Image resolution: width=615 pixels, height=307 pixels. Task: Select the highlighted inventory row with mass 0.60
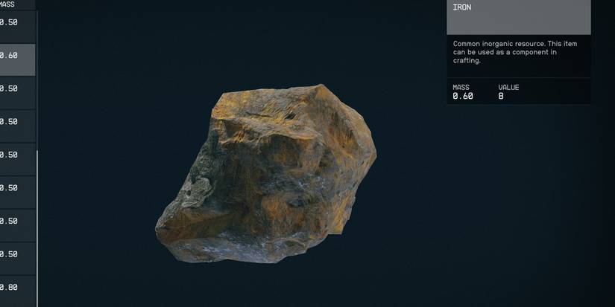click(17, 59)
